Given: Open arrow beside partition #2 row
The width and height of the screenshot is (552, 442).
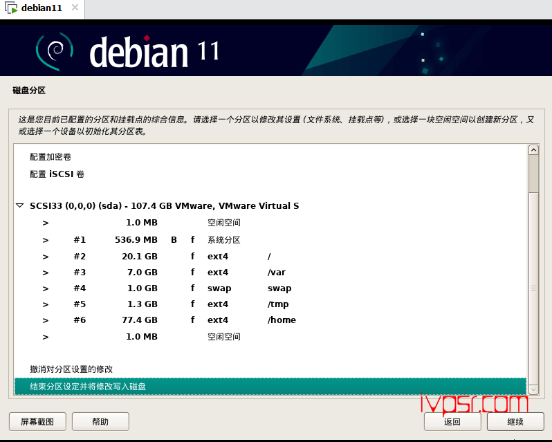Looking at the screenshot, I should click(x=46, y=257).
